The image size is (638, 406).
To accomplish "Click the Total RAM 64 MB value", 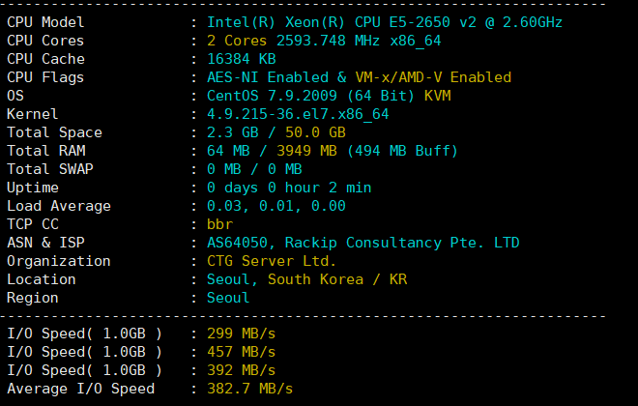I will (x=226, y=151).
